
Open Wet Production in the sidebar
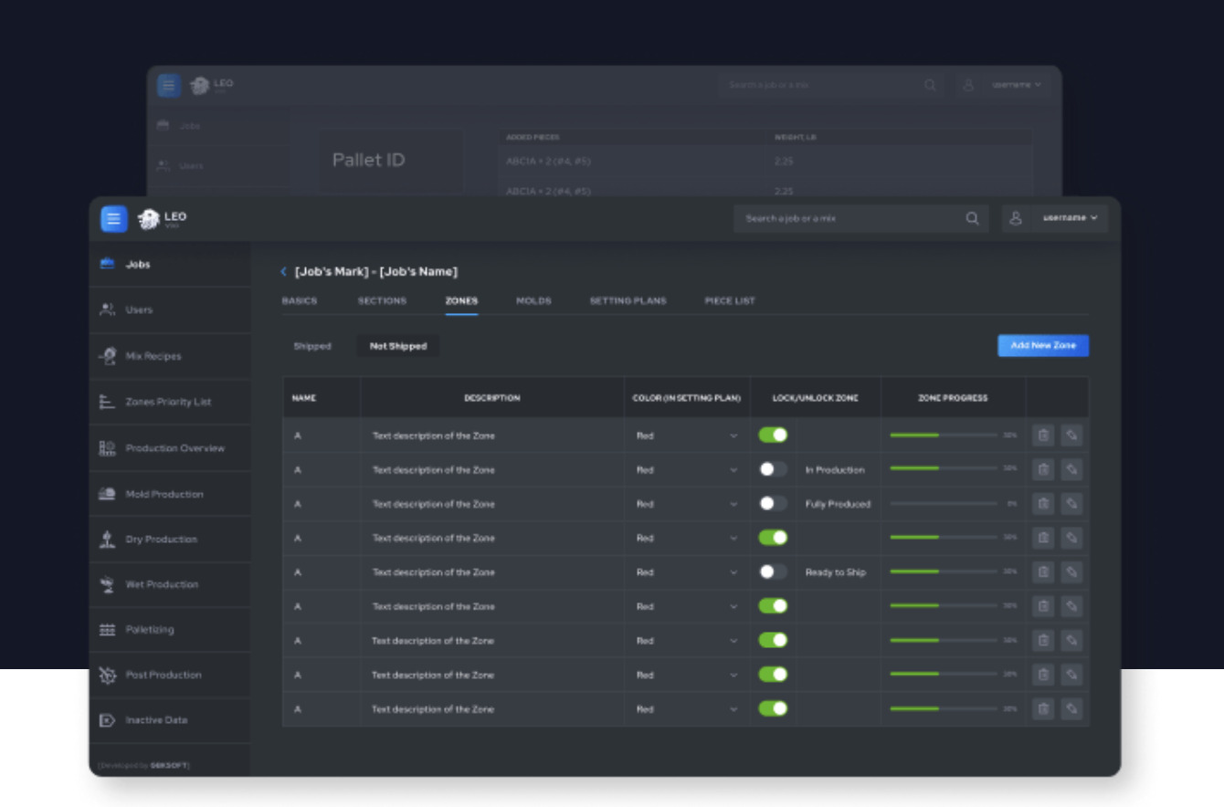170,584
